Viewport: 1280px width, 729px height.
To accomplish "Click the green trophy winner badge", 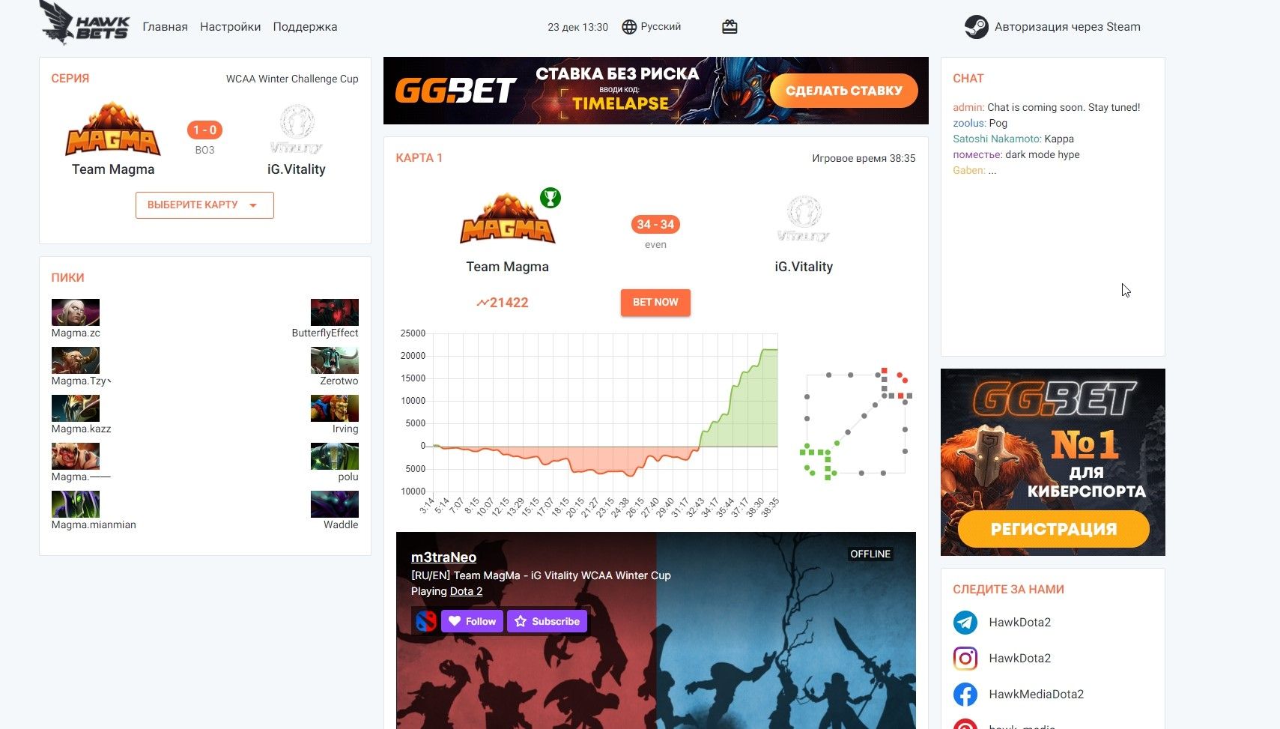I will coord(550,198).
